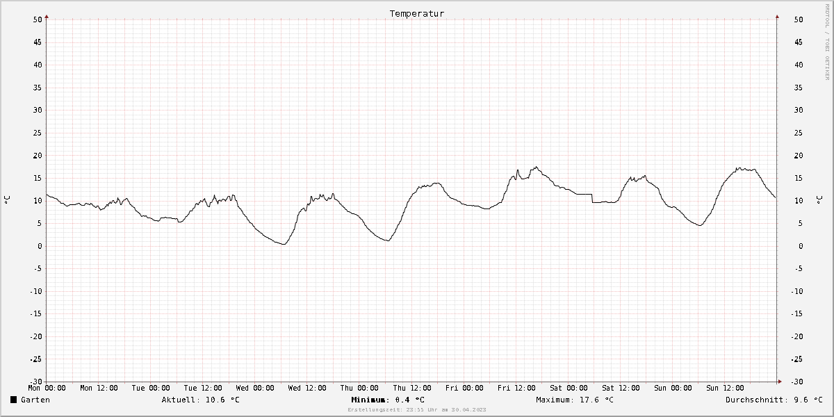Click the "Sun 12:00" time axis label
834x417 pixels.
coord(725,388)
